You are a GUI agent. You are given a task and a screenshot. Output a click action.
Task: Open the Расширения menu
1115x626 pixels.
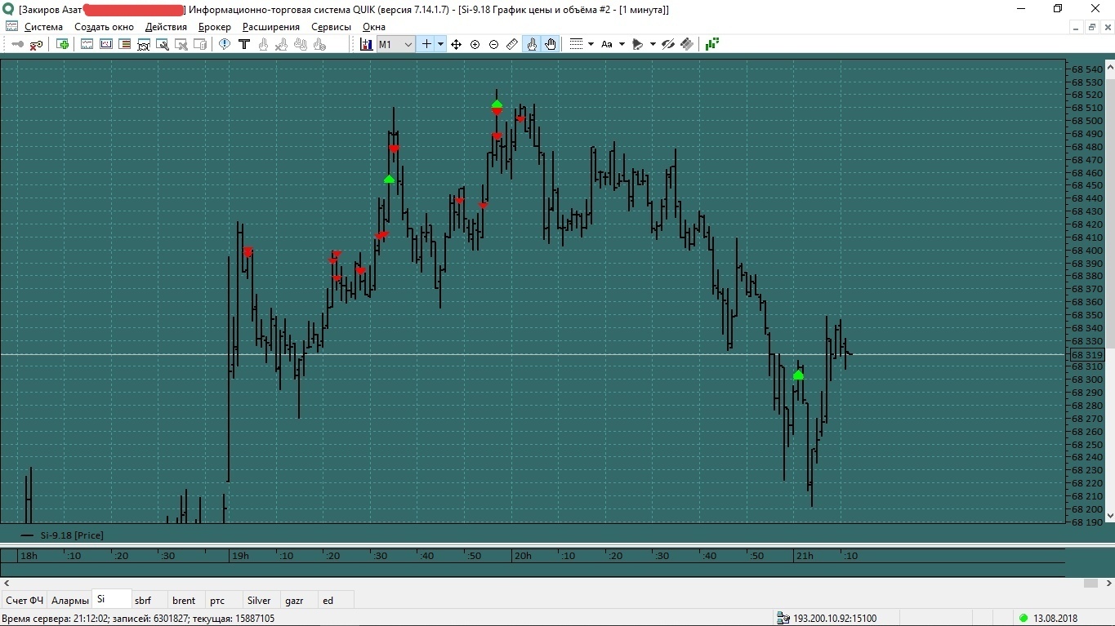(271, 27)
